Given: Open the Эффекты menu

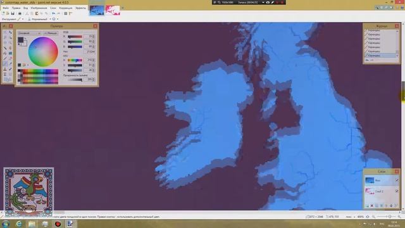Looking at the screenshot, I should [x=80, y=8].
